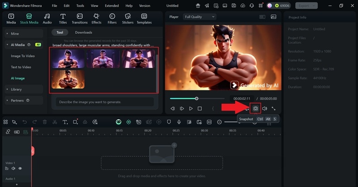The image size is (358, 187).
Task: Click the Delete trash icon
Action: 45,122
